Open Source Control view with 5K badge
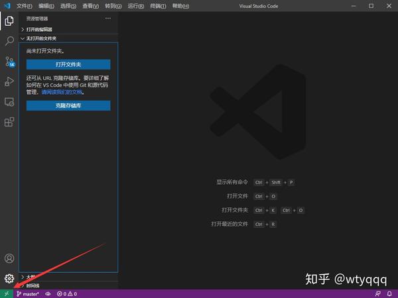 click(x=10, y=62)
